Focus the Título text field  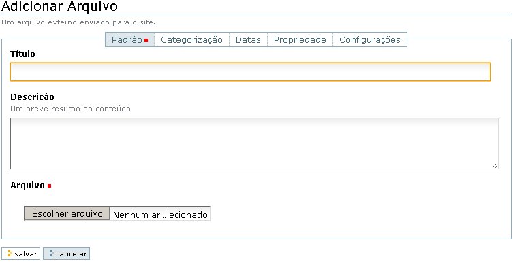click(x=250, y=72)
